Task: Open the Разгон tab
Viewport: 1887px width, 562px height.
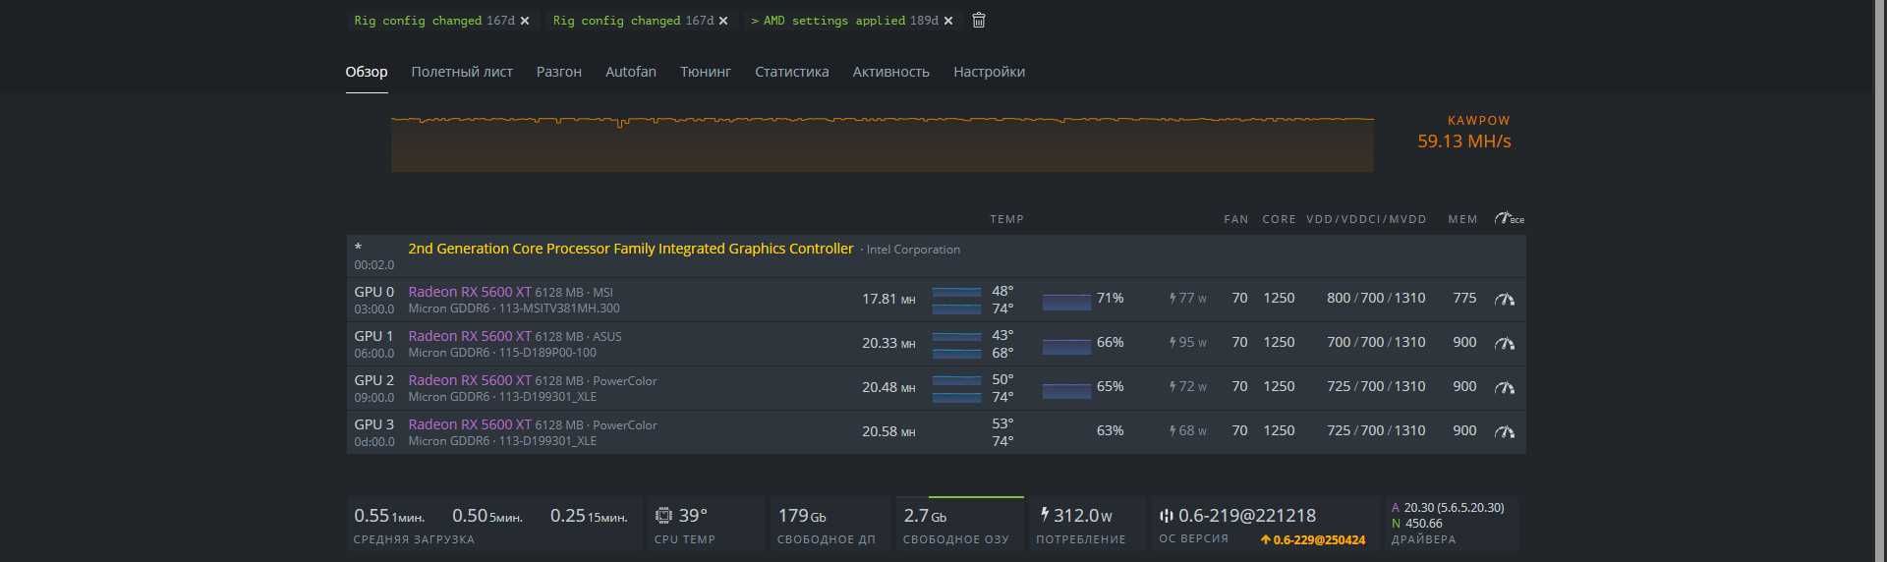Action: coord(559,72)
